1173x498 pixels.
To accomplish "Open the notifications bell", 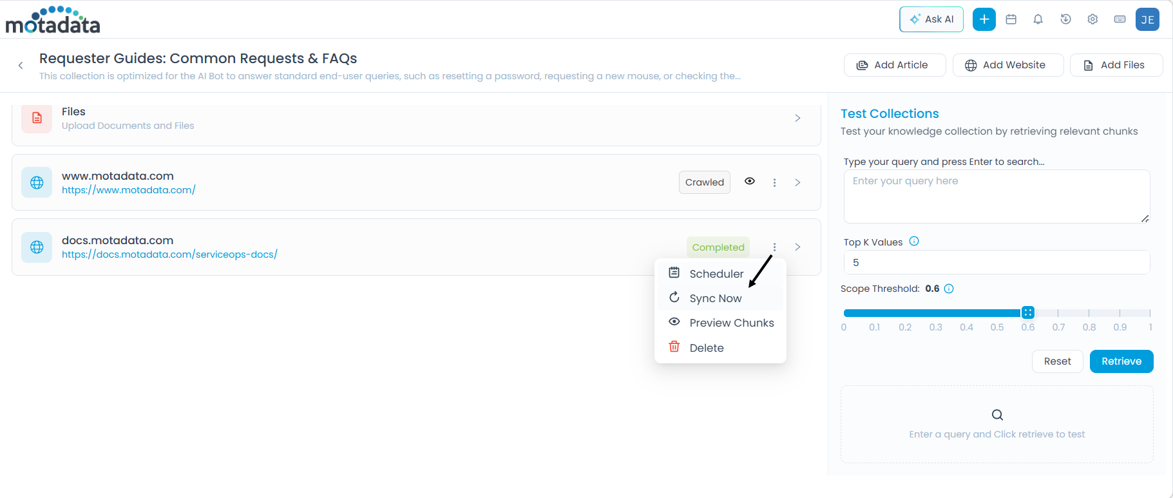I will coord(1038,19).
